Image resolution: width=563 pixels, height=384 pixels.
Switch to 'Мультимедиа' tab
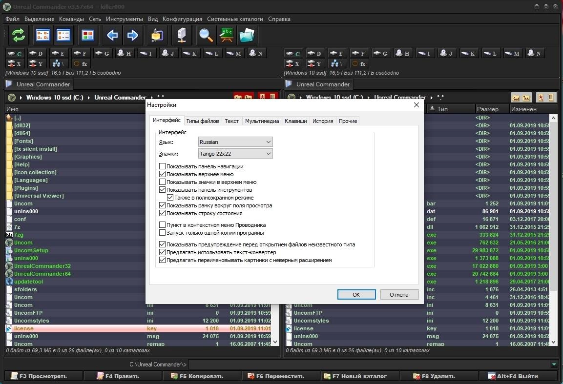(x=262, y=121)
